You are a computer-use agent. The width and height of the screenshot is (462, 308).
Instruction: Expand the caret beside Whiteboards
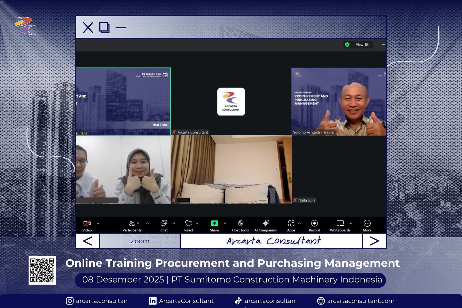351,223
